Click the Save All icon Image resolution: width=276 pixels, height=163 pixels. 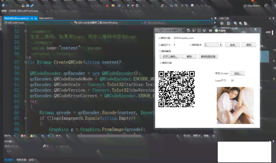click(32, 6)
